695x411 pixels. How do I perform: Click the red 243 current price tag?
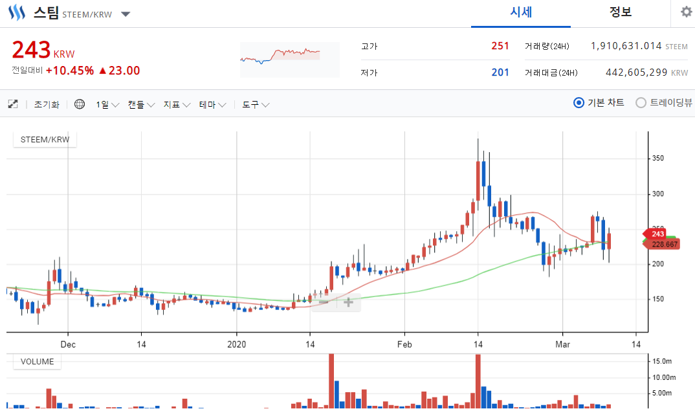[x=655, y=234]
